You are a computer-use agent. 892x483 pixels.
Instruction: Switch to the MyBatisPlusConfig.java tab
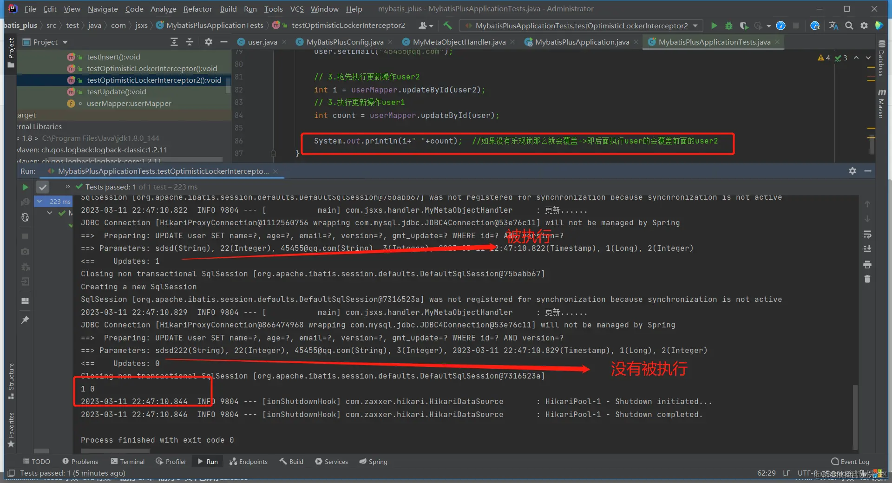click(x=345, y=42)
